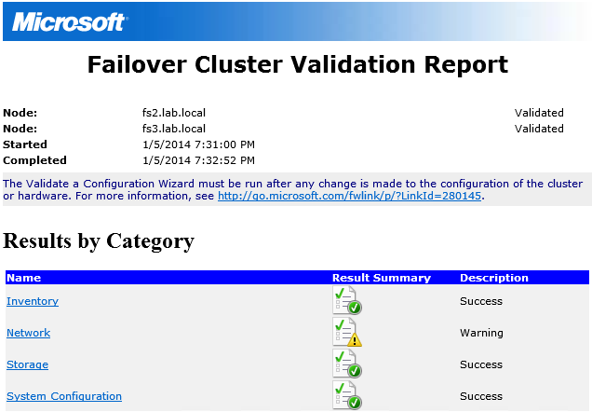Click the Network warning result icon

point(346,332)
